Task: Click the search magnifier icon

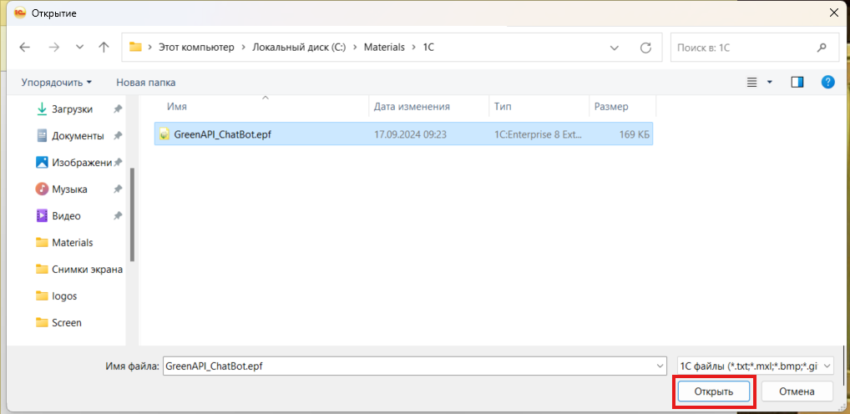Action: [822, 48]
